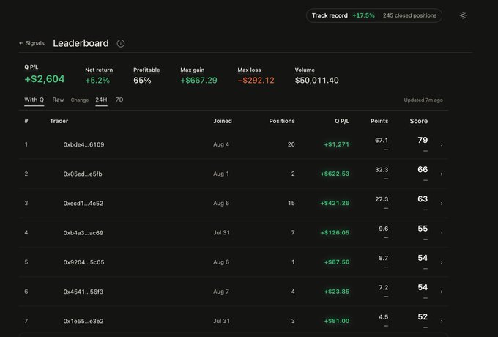Toggle the light/dark theme sun icon
Viewport: 498px width, 337px height.
(x=463, y=15)
